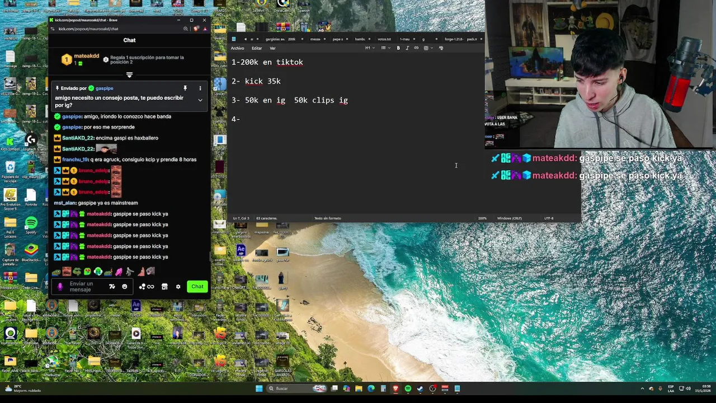Click the microphone icon in chat input
The image size is (716, 403).
pos(60,287)
